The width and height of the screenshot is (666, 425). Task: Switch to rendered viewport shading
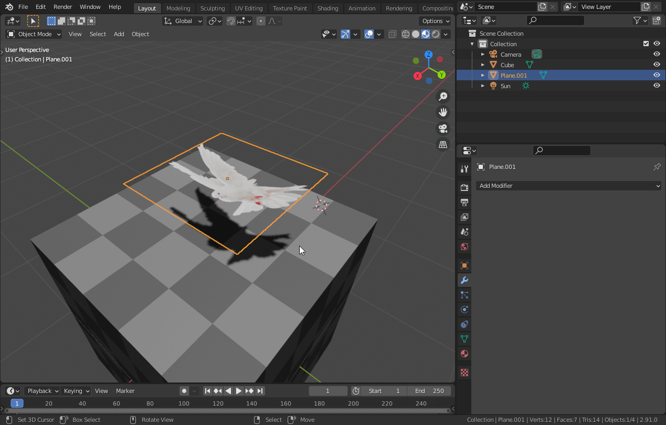coord(436,34)
